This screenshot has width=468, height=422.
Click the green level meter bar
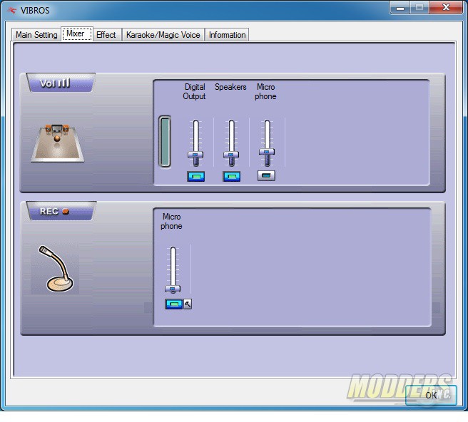point(165,141)
